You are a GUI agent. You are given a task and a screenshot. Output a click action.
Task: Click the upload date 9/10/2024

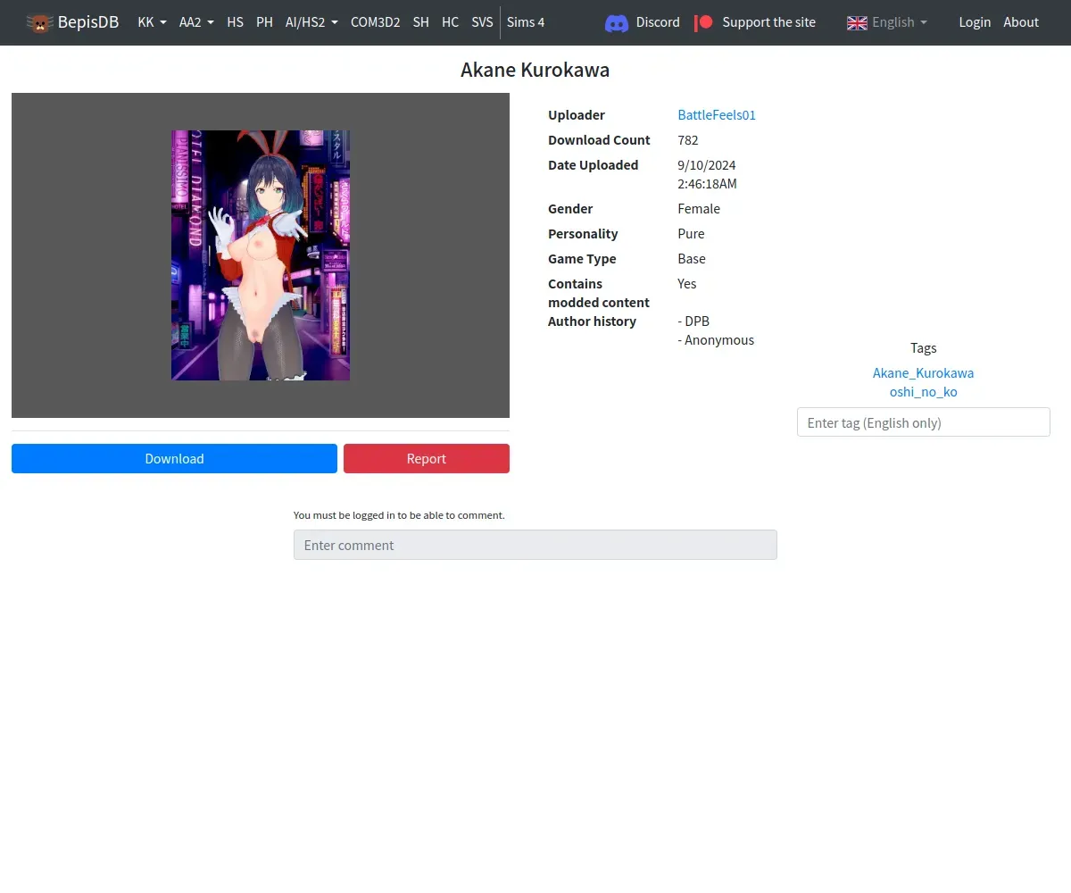point(707,165)
